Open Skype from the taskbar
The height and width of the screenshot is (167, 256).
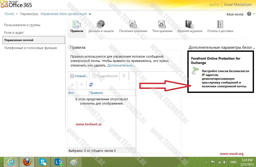42,162
